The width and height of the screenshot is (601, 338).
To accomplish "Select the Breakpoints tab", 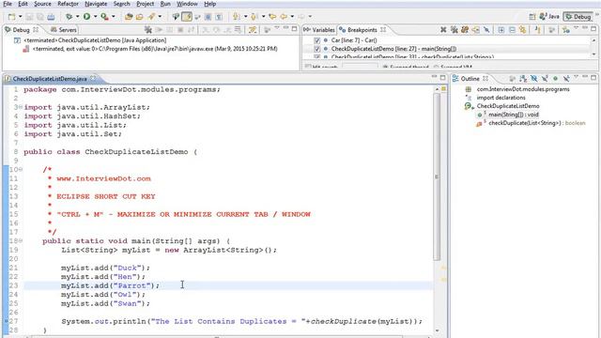I will pos(362,29).
